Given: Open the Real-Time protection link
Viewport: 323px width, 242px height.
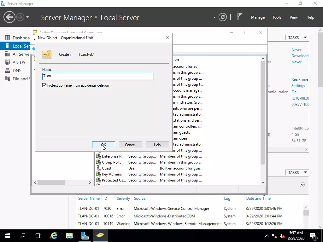Looking at the screenshot, I should click(x=300, y=79).
